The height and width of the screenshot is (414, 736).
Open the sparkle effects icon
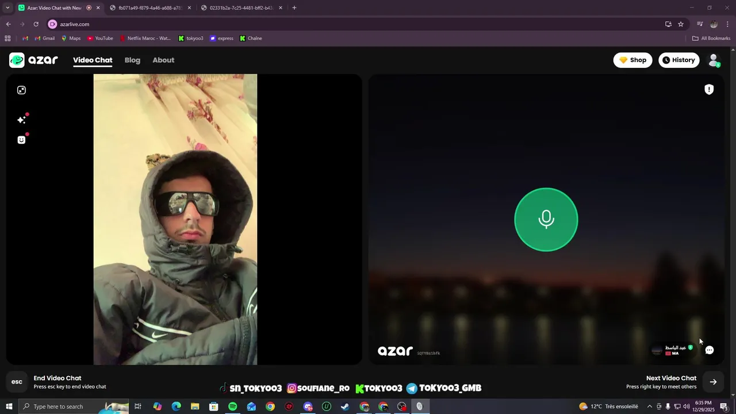point(22,120)
